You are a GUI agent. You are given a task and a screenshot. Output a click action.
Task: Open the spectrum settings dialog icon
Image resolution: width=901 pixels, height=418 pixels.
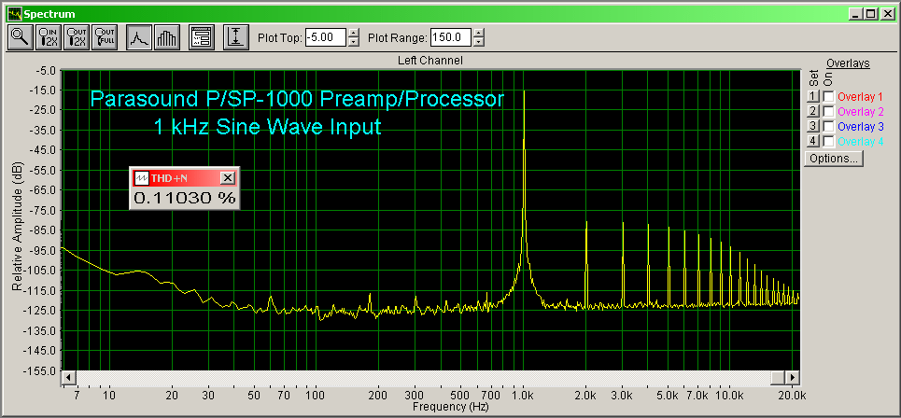(x=201, y=37)
